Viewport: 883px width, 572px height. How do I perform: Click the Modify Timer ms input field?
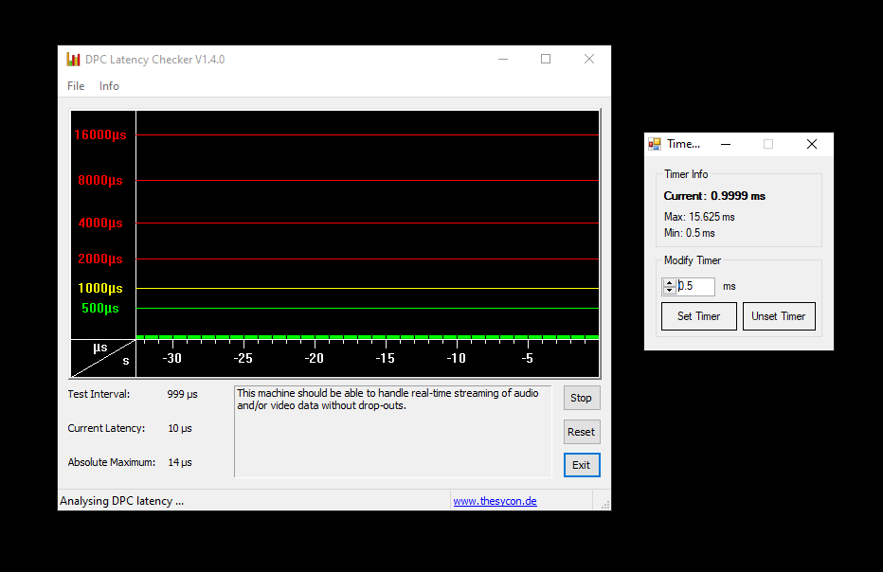point(696,286)
